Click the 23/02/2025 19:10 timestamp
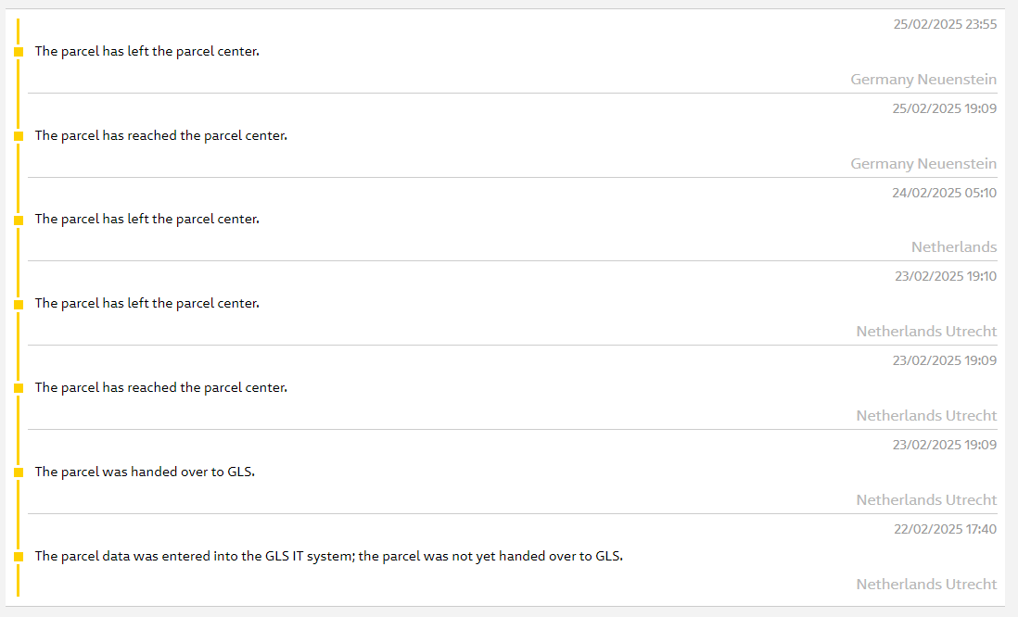1018x617 pixels. 946,276
